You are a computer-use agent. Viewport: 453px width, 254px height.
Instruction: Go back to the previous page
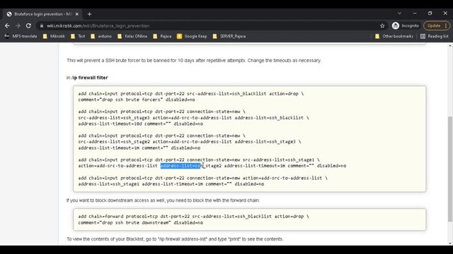coord(7,25)
